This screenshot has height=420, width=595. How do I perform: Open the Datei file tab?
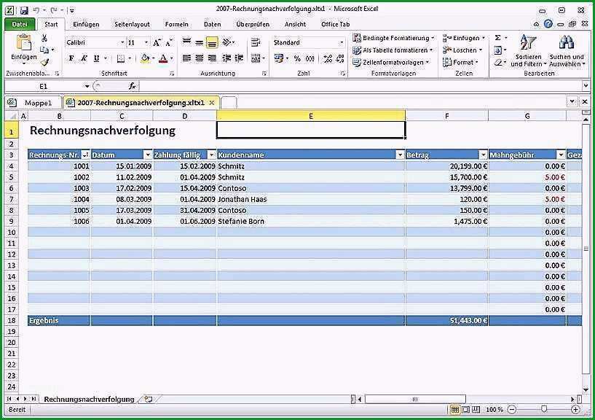(x=20, y=24)
